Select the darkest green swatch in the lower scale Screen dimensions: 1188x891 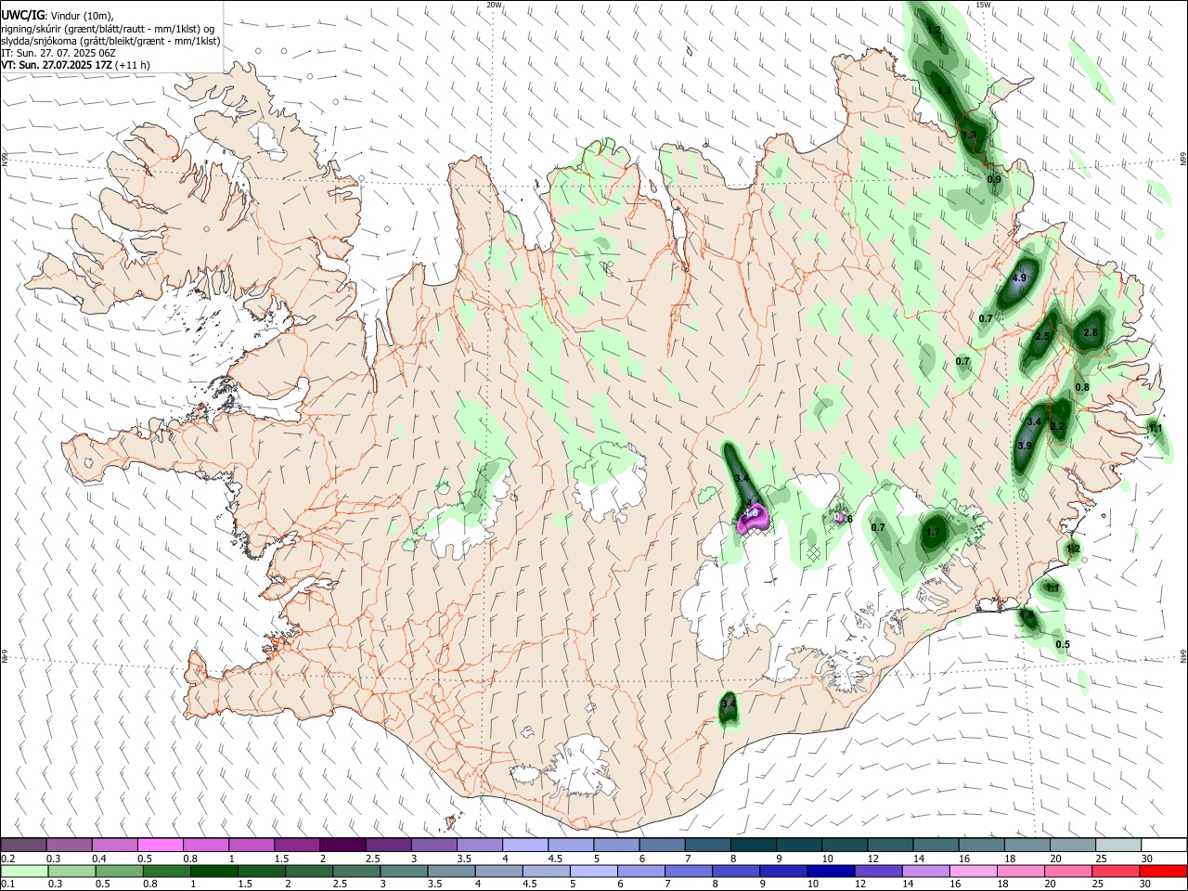click(214, 871)
